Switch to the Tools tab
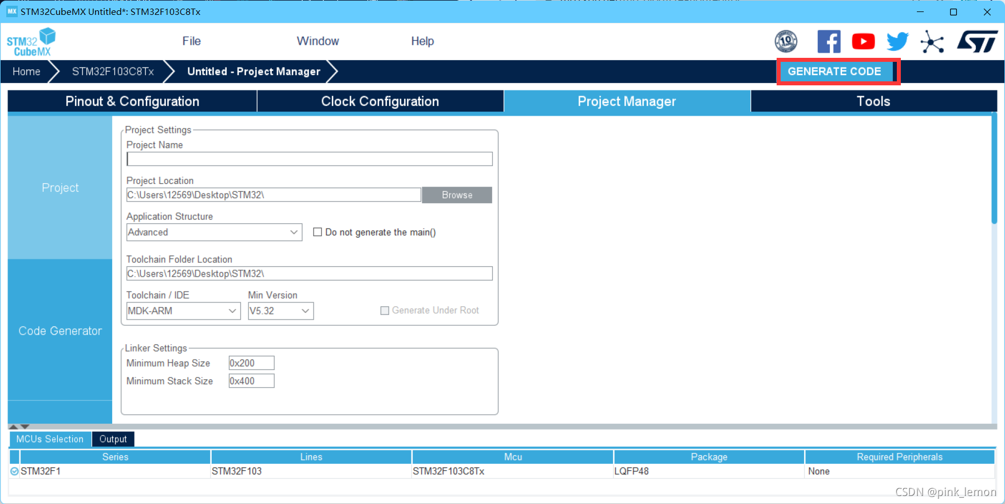 click(x=873, y=101)
